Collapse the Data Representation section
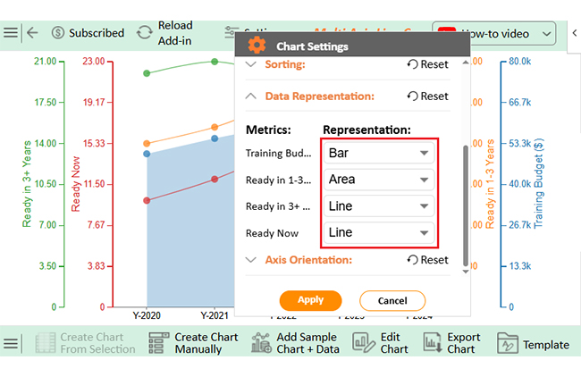 click(x=250, y=96)
